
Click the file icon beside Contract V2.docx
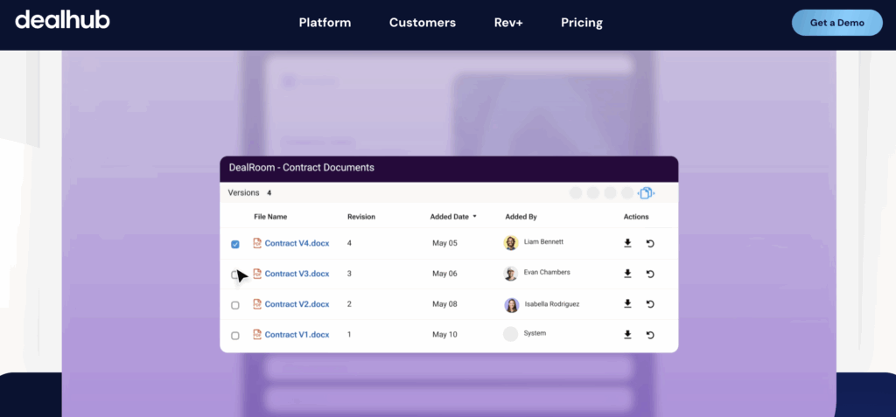[x=257, y=304]
